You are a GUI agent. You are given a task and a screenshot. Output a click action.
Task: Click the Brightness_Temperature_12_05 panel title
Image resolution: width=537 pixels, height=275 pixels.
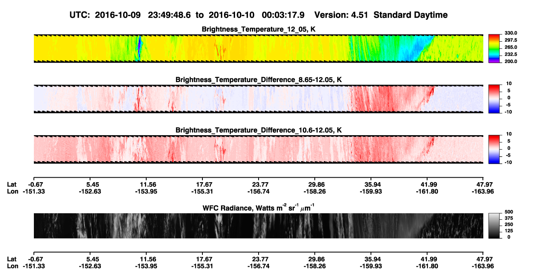pos(258,29)
